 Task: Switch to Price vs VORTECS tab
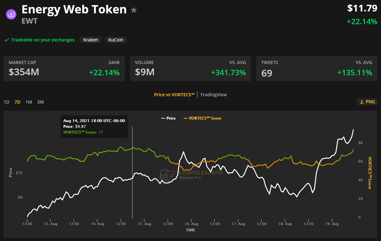click(174, 95)
